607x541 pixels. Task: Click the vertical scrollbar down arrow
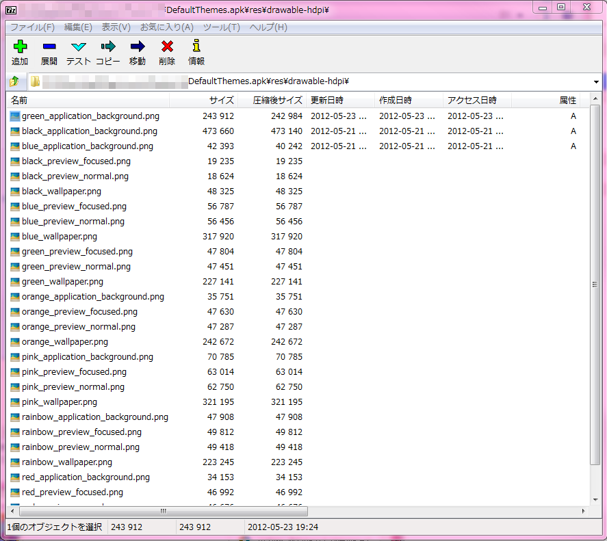click(x=595, y=499)
